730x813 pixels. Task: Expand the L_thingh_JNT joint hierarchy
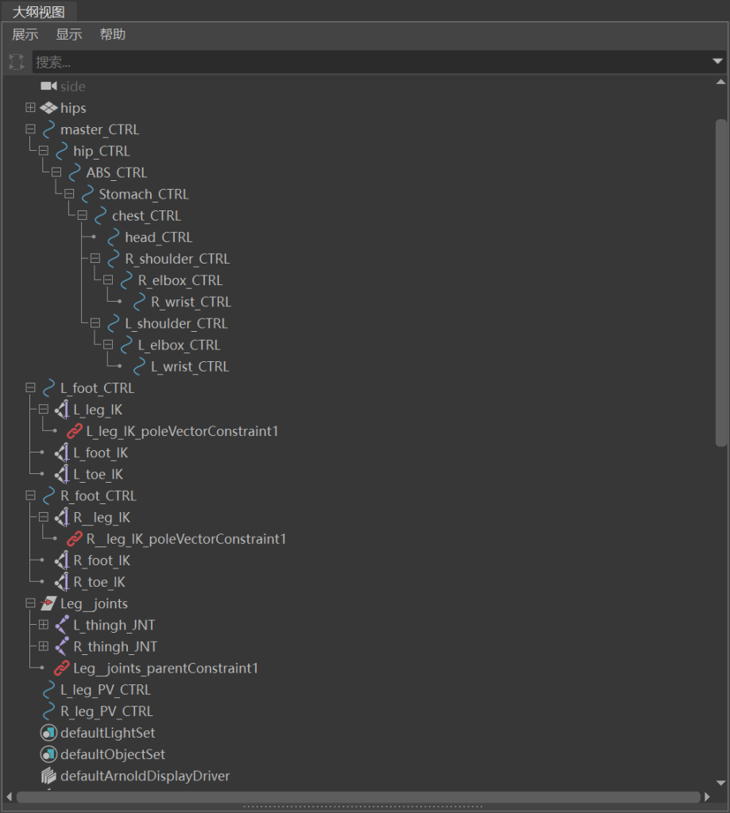pos(44,625)
